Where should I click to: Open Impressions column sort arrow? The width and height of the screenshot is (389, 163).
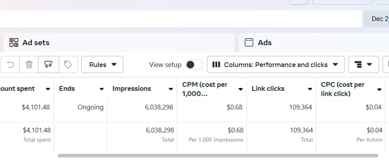[x=171, y=89]
